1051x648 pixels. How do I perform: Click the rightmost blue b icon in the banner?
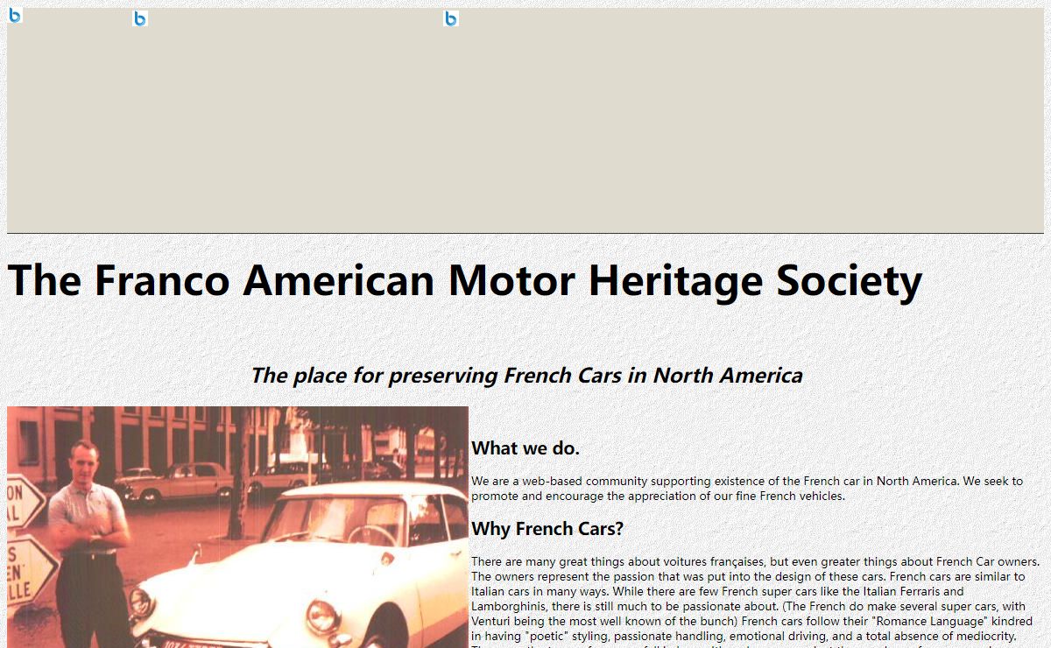(451, 18)
